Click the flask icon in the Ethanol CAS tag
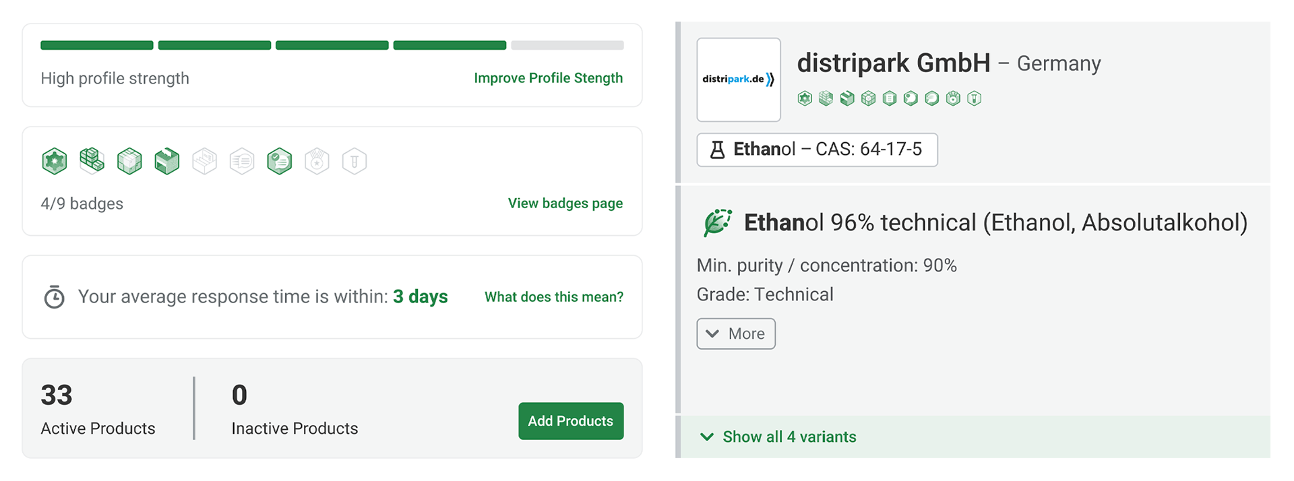Screen dimensions: 1294x481 point(718,150)
